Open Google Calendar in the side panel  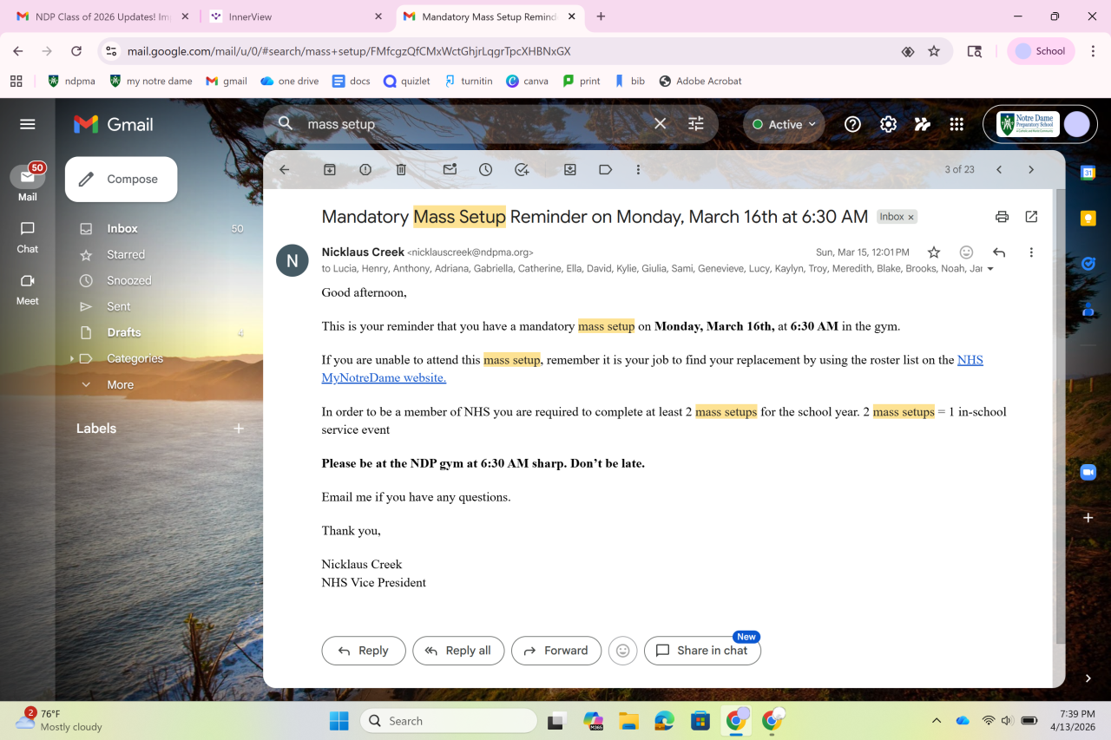[1088, 173]
